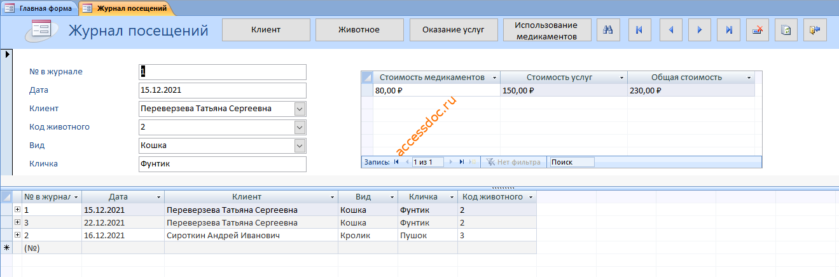
Task: Open Стоимость медикаментов column filter arrow
Action: point(494,78)
